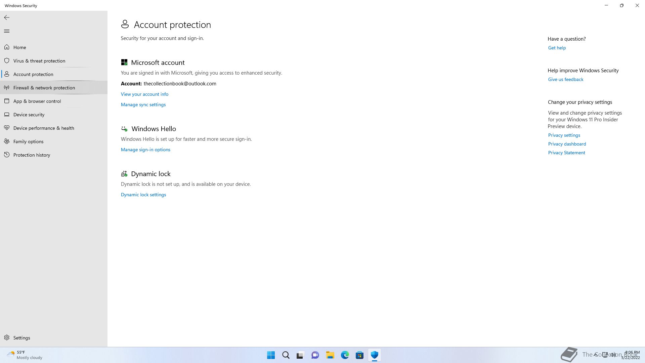This screenshot has height=363, width=645.
Task: Select Firewall & network protection
Action: point(54,88)
